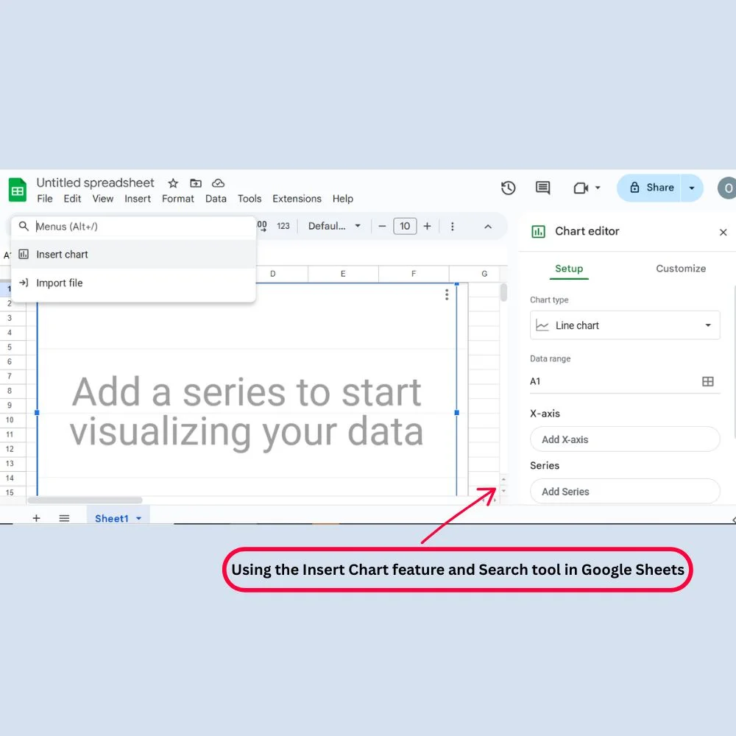The height and width of the screenshot is (736, 736).
Task: Open the all sheets list icon
Action: click(x=64, y=518)
